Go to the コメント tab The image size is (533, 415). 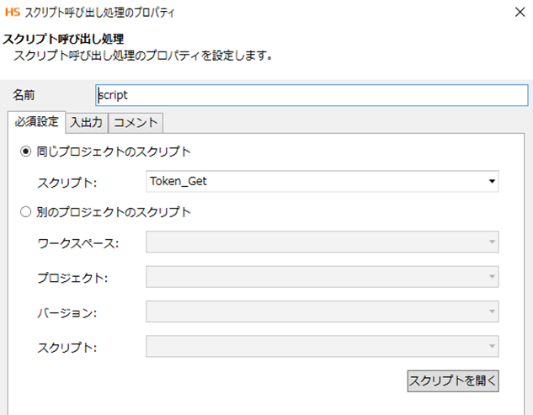(x=136, y=122)
